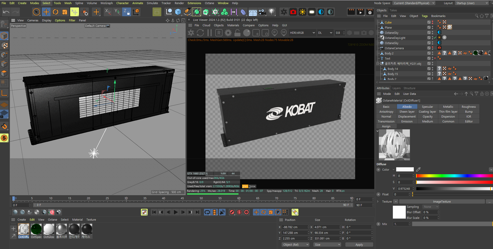Click the Cloner MoGraph icon
Screen dimensions: 493x249
point(225,12)
